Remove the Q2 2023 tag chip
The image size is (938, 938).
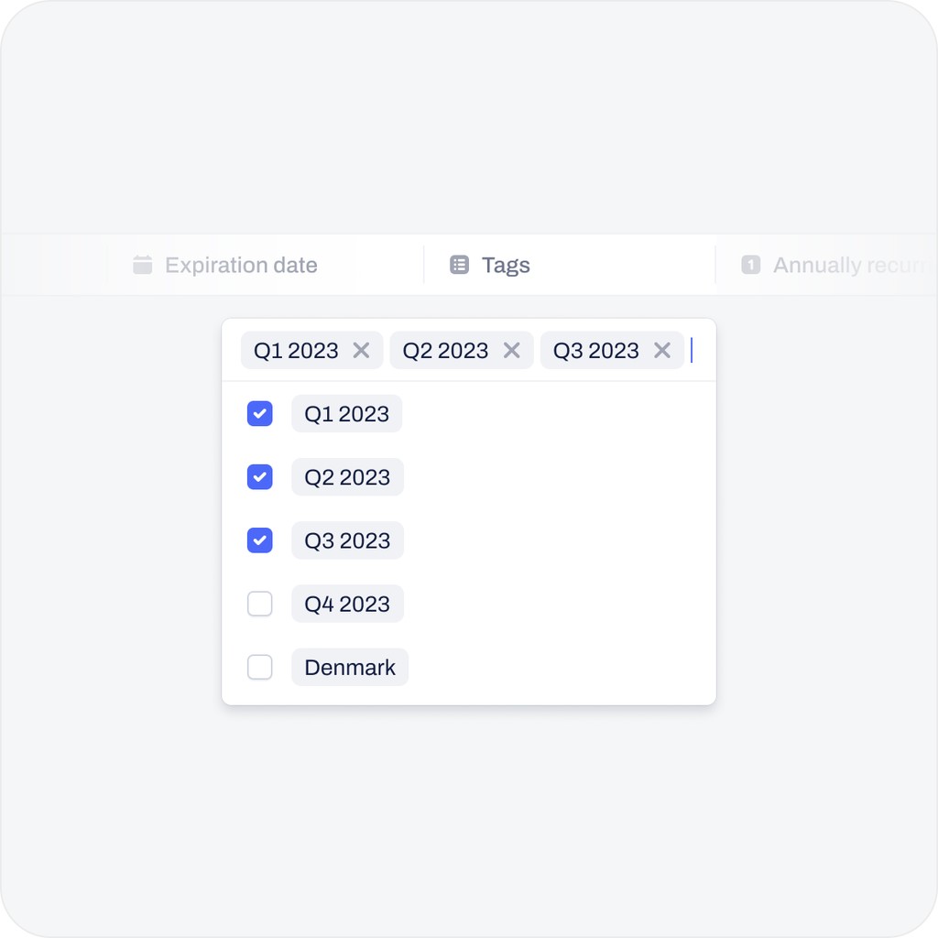(x=512, y=350)
